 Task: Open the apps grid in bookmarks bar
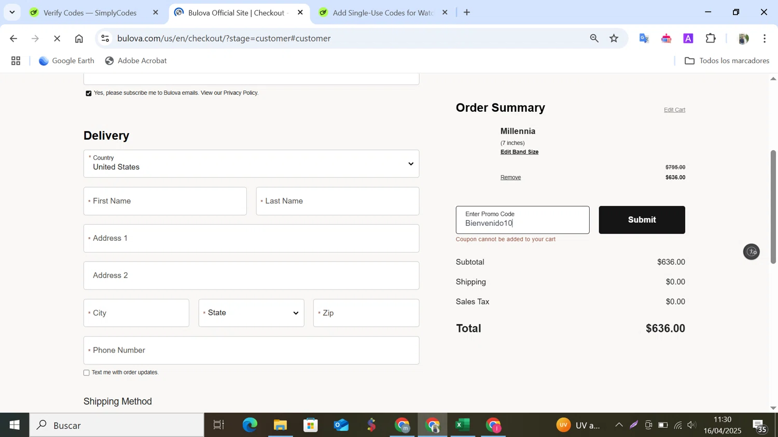point(16,61)
